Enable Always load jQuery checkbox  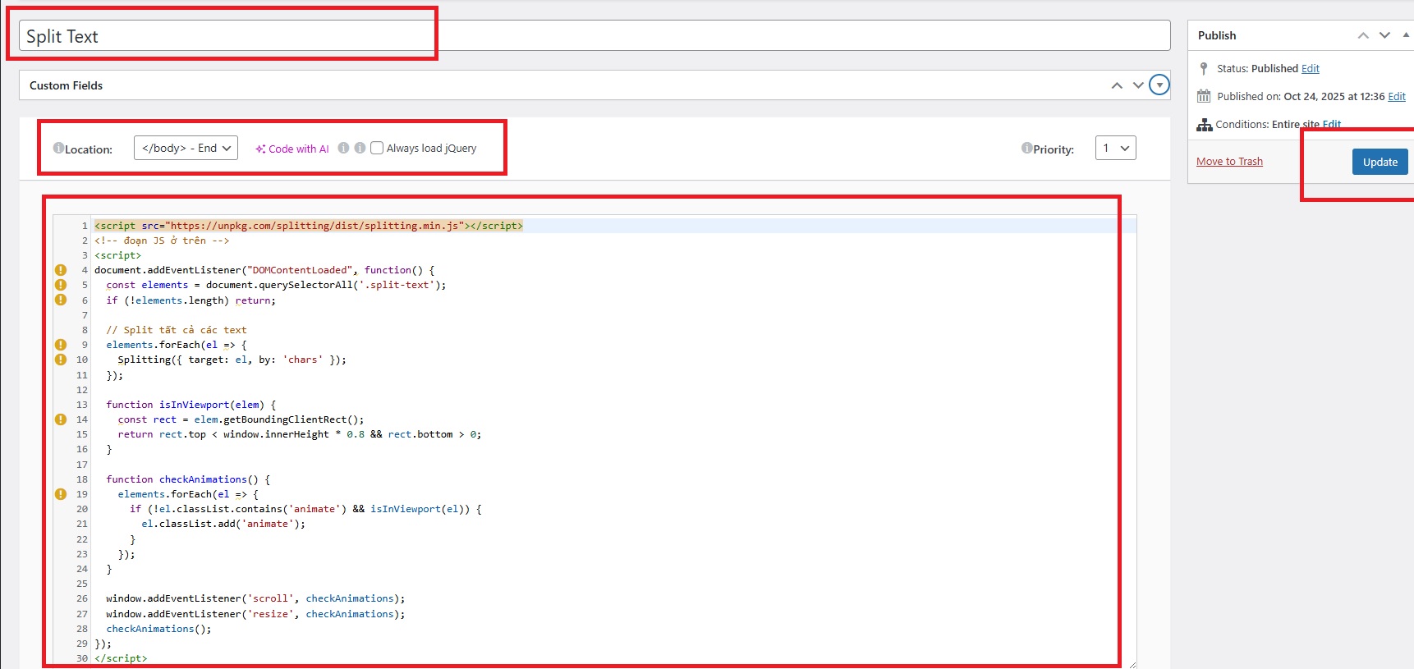tap(377, 148)
